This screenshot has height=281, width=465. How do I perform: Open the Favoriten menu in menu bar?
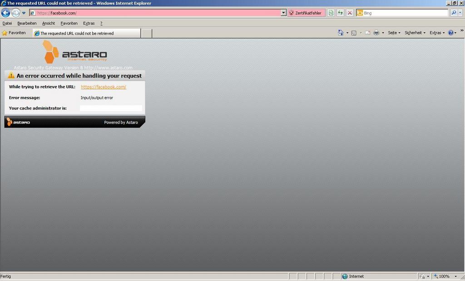coord(69,23)
